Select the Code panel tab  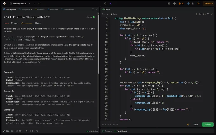[x=106, y=9]
